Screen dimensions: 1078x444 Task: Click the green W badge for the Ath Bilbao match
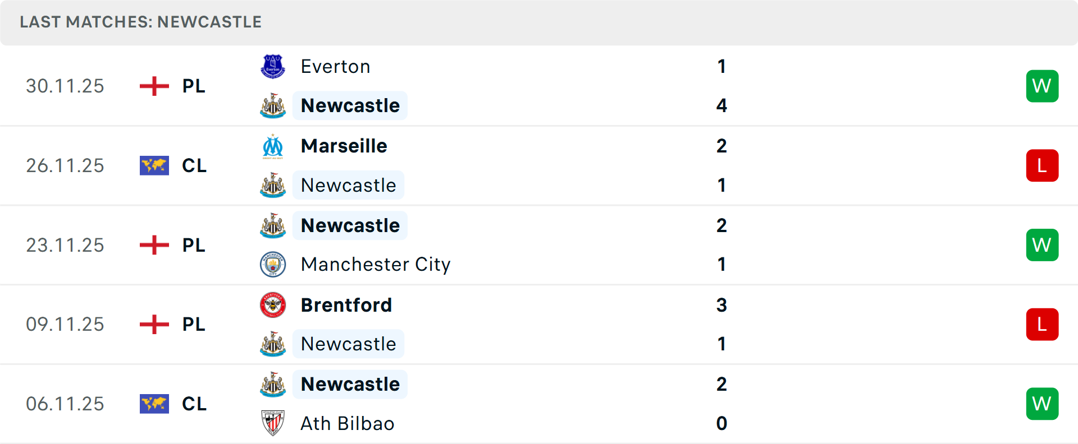point(1042,404)
